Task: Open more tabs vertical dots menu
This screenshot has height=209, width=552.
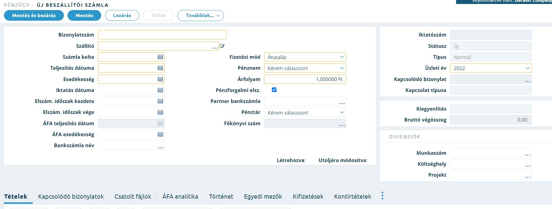Action: (x=382, y=196)
